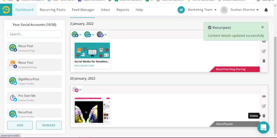Viewport: 277px width, 138px height.
Task: Expand Facebook account dropdown on 3 January post
Action: [80, 35]
